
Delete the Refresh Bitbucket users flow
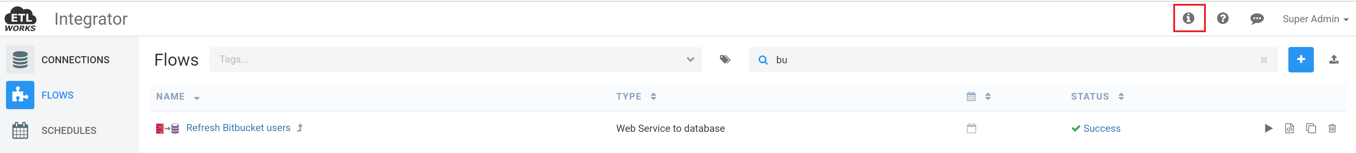[1332, 128]
